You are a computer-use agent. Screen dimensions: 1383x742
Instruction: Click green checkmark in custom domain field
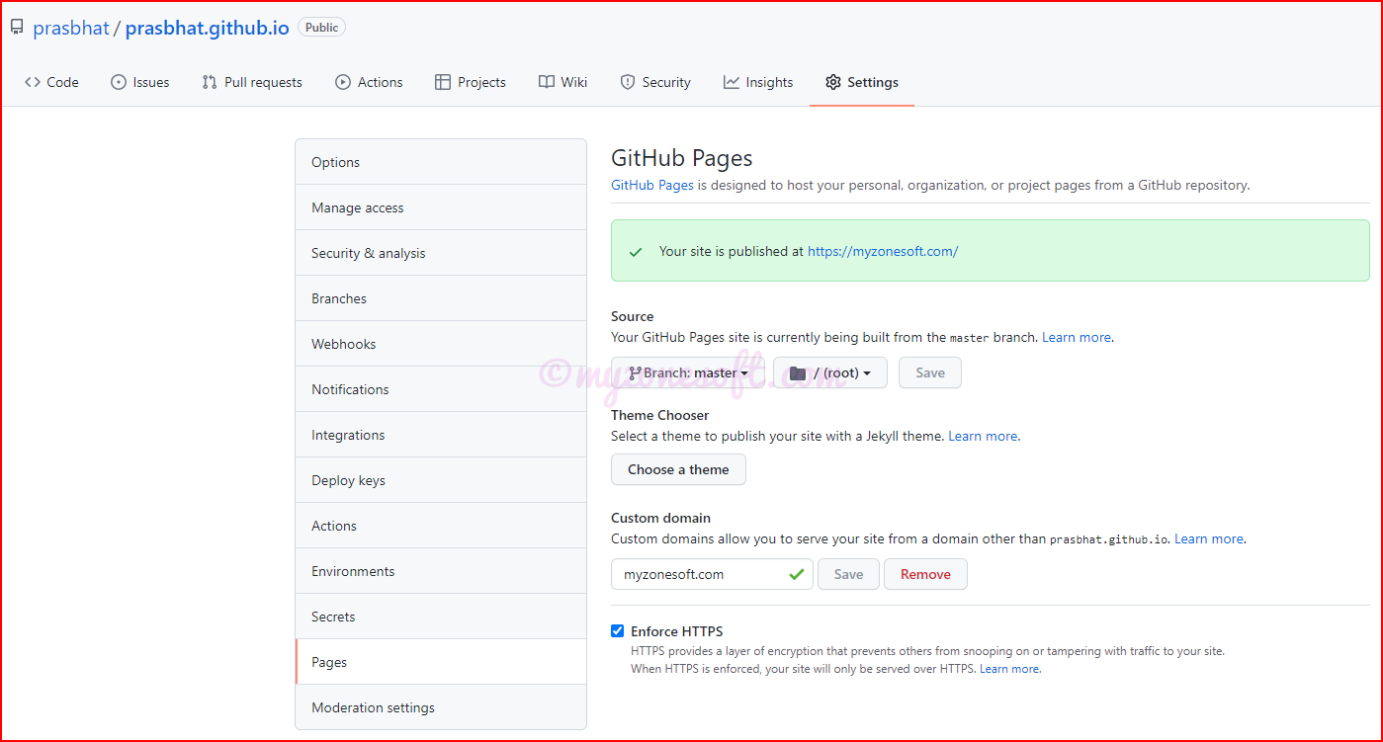796,574
